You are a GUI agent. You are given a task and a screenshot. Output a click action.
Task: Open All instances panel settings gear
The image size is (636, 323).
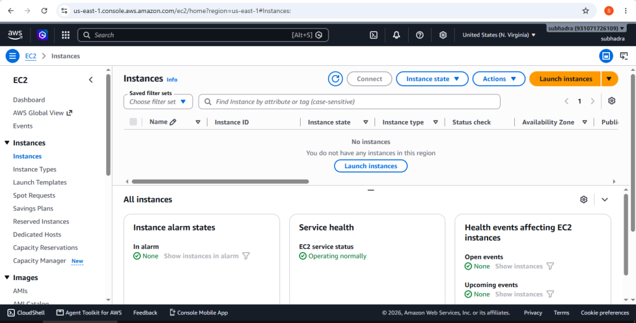[x=584, y=199]
